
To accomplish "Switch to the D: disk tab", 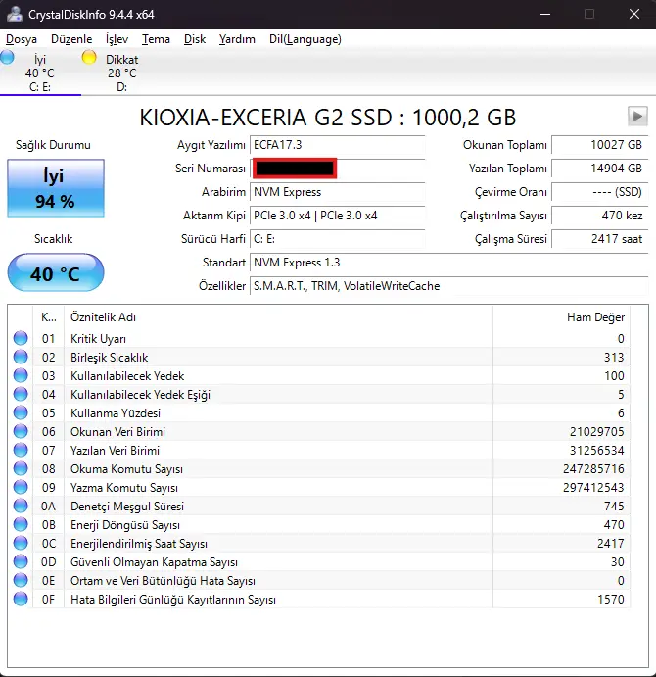I will (121, 73).
